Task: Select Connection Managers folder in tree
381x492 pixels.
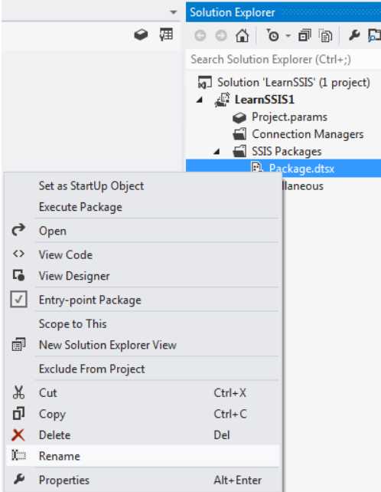Action: (308, 134)
